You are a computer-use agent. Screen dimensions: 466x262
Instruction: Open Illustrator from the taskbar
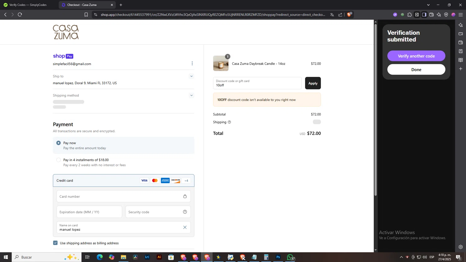pos(159,257)
